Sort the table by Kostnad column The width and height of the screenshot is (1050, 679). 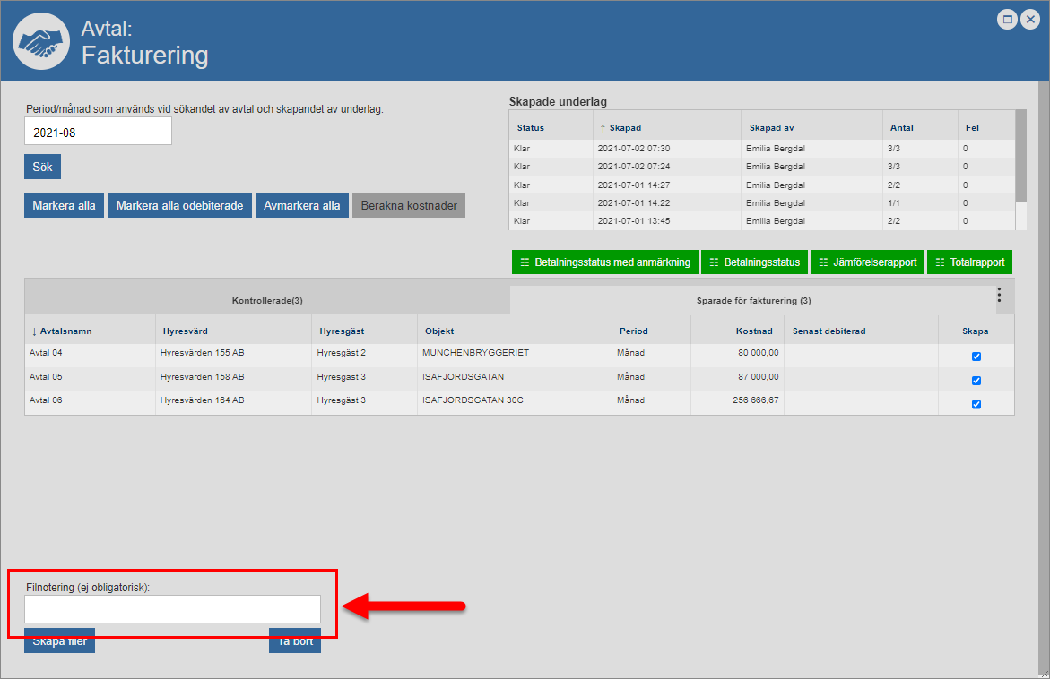click(x=752, y=331)
